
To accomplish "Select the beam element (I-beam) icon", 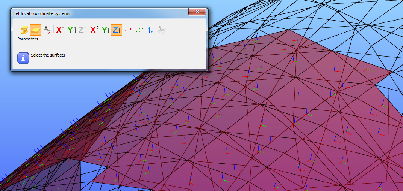I will [24, 30].
